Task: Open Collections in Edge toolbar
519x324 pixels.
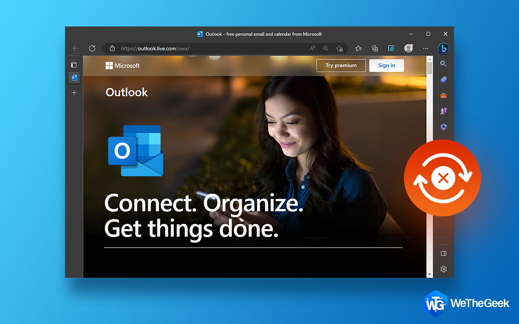Action: click(x=375, y=48)
